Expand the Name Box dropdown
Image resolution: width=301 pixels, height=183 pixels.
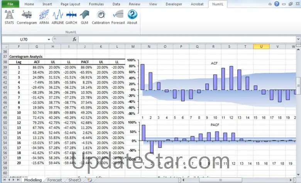click(49, 39)
